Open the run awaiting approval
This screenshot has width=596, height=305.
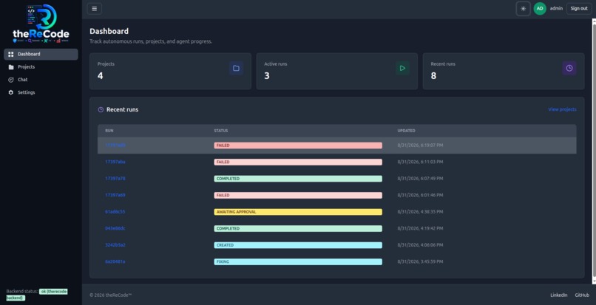[x=115, y=212]
